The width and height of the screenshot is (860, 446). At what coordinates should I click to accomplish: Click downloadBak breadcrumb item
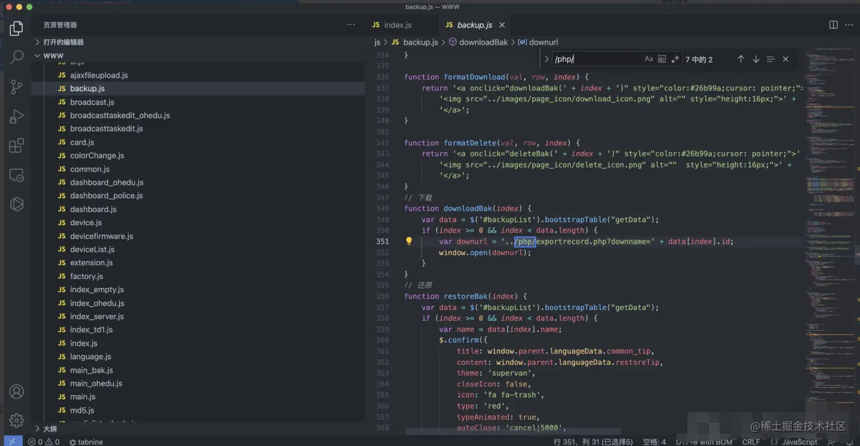click(478, 42)
